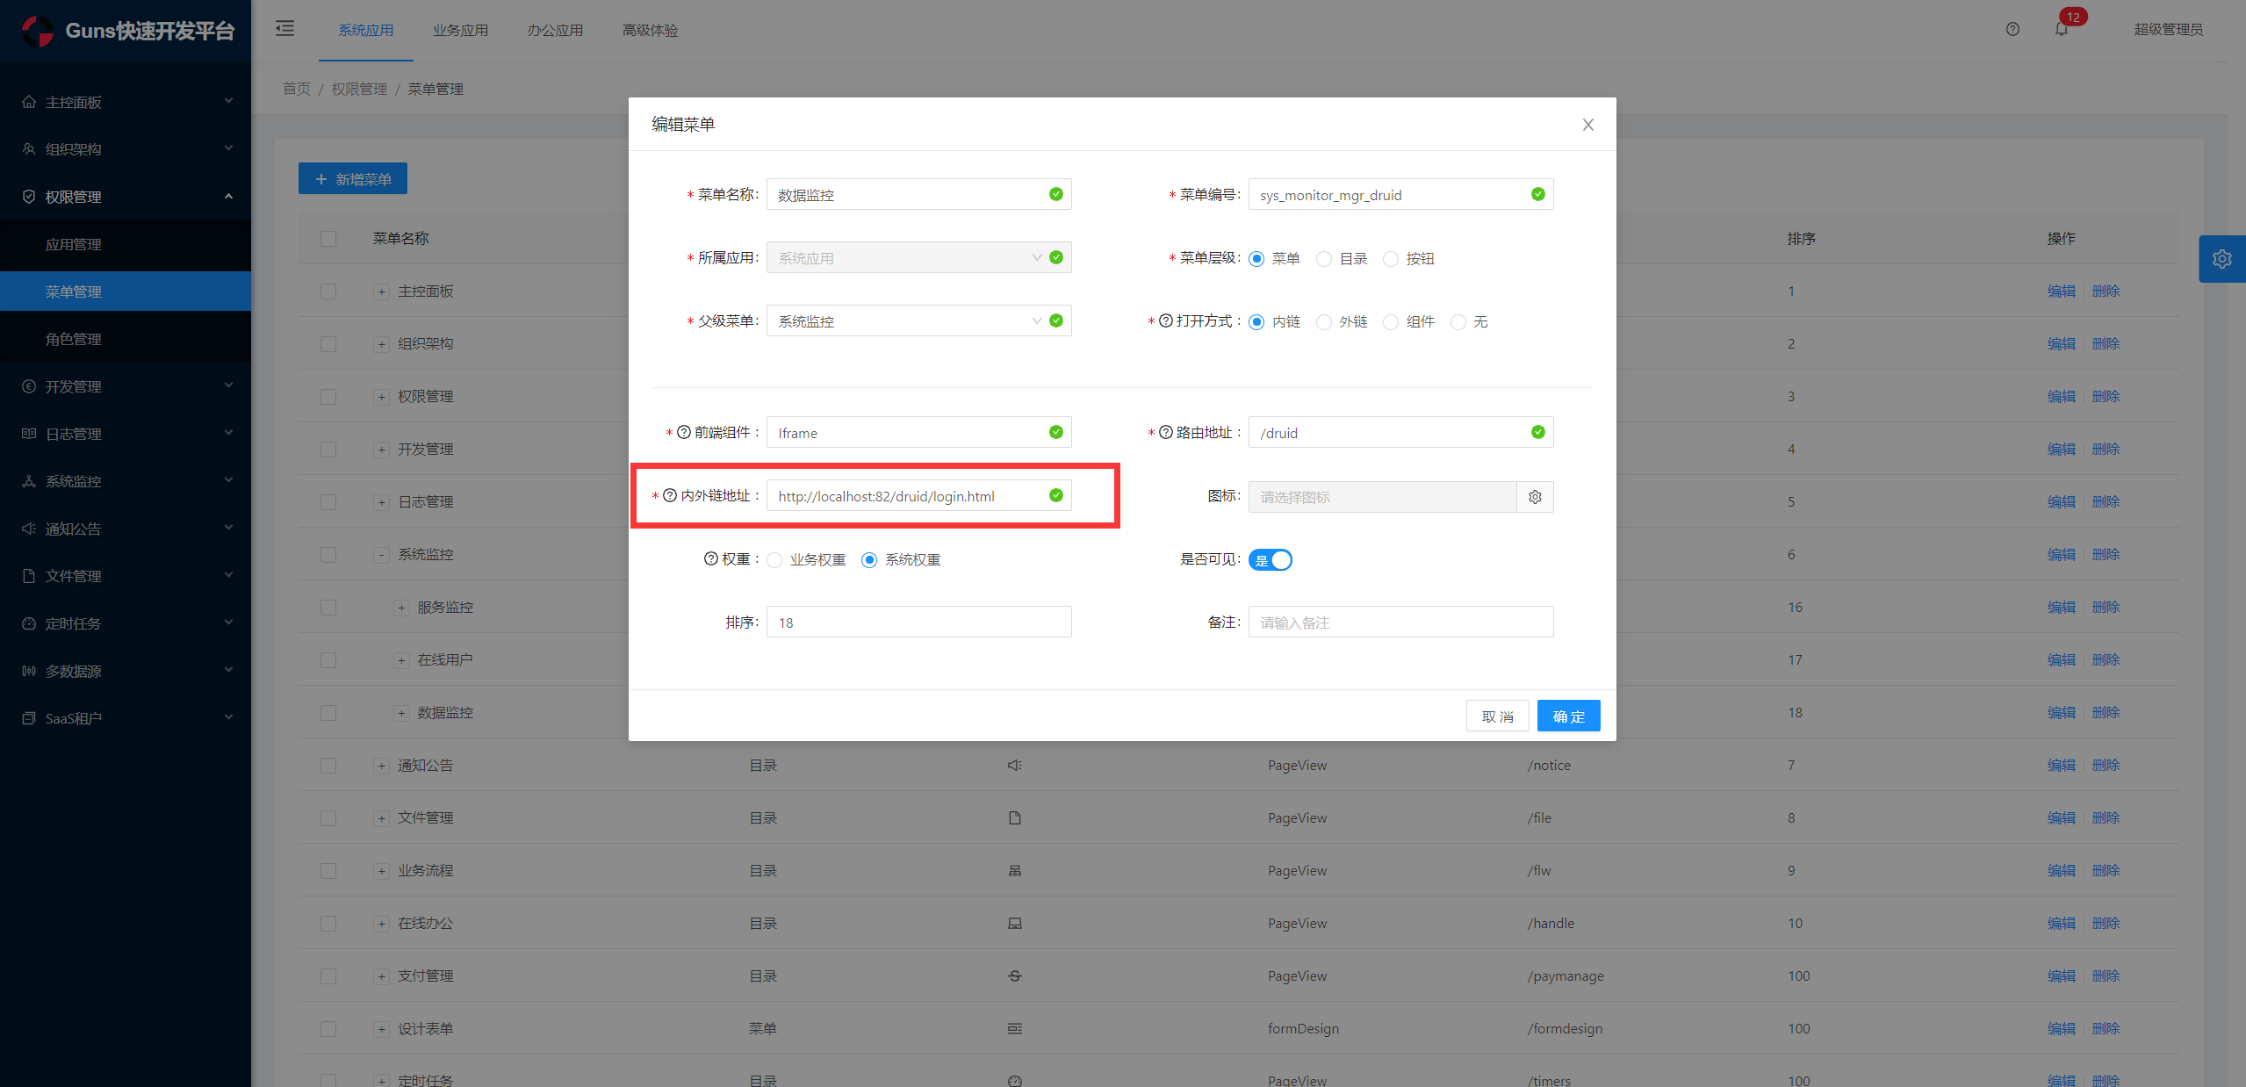Click the 确定 confirm button
Image resolution: width=2246 pixels, height=1087 pixels.
(x=1568, y=716)
